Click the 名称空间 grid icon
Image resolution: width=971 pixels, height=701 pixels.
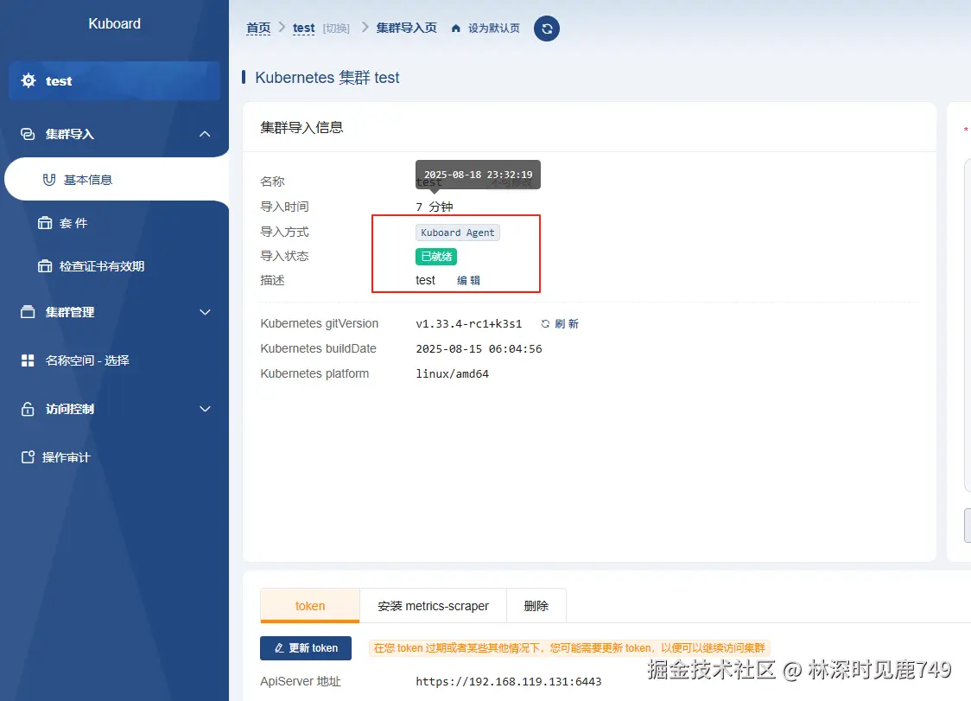point(28,360)
